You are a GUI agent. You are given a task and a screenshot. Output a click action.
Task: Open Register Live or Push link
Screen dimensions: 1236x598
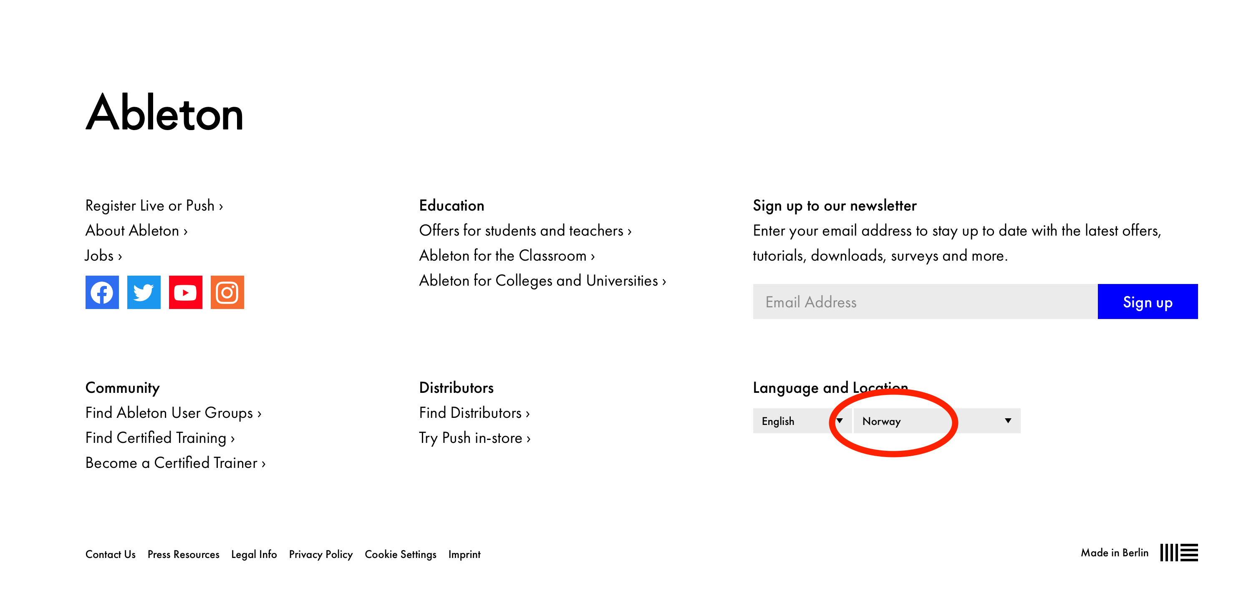pos(154,205)
